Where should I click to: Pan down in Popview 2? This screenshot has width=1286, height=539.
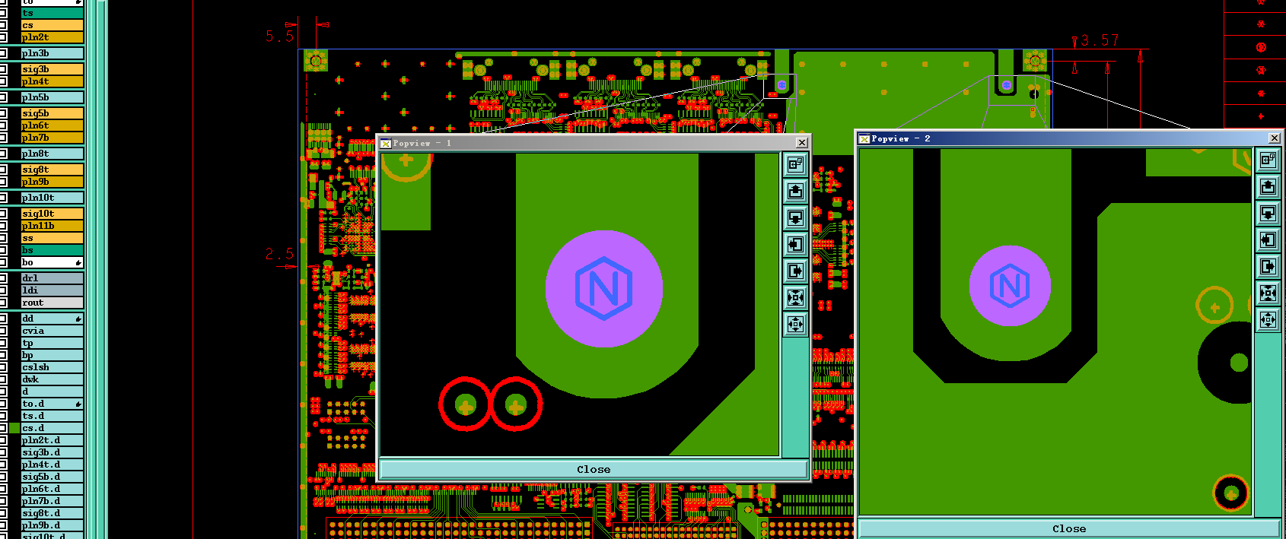[x=1268, y=213]
